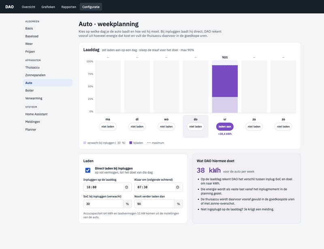Screen dimensions: 324x249
Task: Open Zonnepanelen settings in sidebar
Action: click(x=47, y=75)
